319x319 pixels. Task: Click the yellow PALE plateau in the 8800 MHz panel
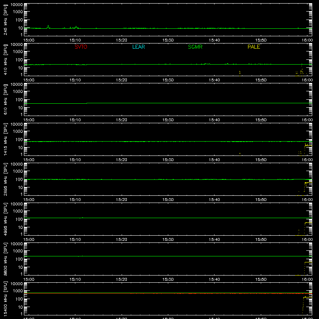click(308, 262)
